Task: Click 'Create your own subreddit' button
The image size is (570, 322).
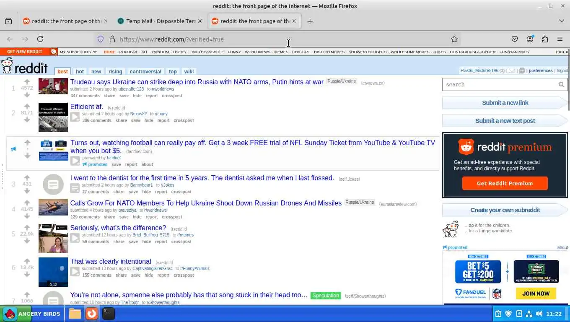Action: 505,210
